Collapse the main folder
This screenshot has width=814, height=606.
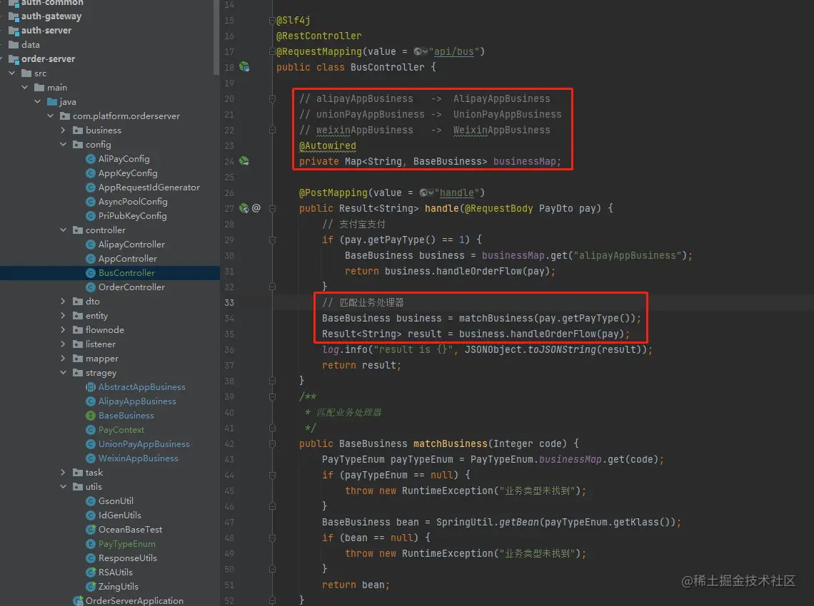click(24, 88)
